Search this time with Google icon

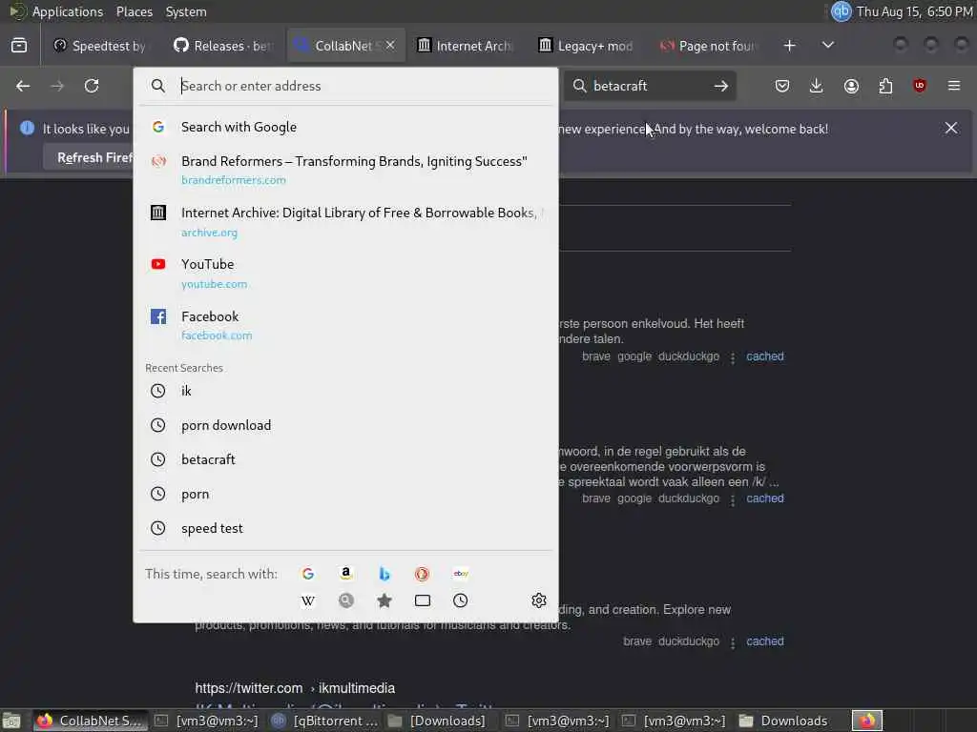pyautogui.click(x=308, y=574)
